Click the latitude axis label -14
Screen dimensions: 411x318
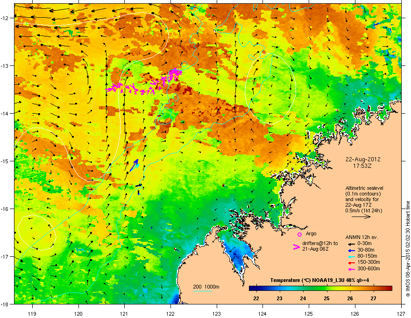pyautogui.click(x=5, y=113)
